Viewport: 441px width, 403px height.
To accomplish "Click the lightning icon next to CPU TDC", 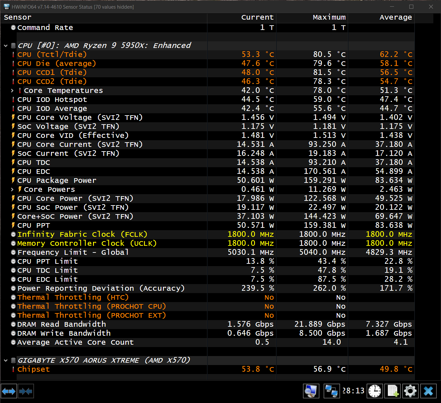I will tap(13, 163).
